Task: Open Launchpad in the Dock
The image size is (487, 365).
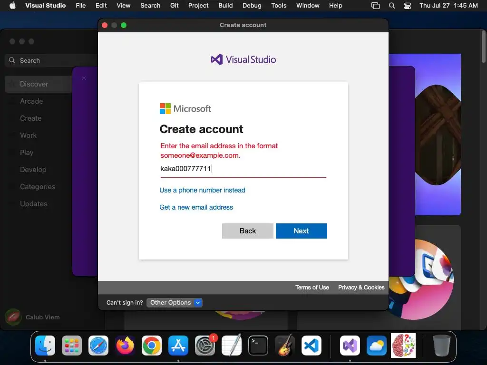Action: tap(72, 346)
